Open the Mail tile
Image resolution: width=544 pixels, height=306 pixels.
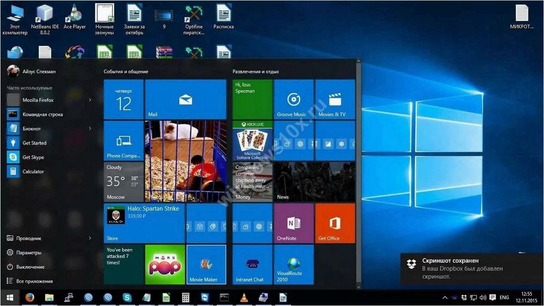pos(185,99)
